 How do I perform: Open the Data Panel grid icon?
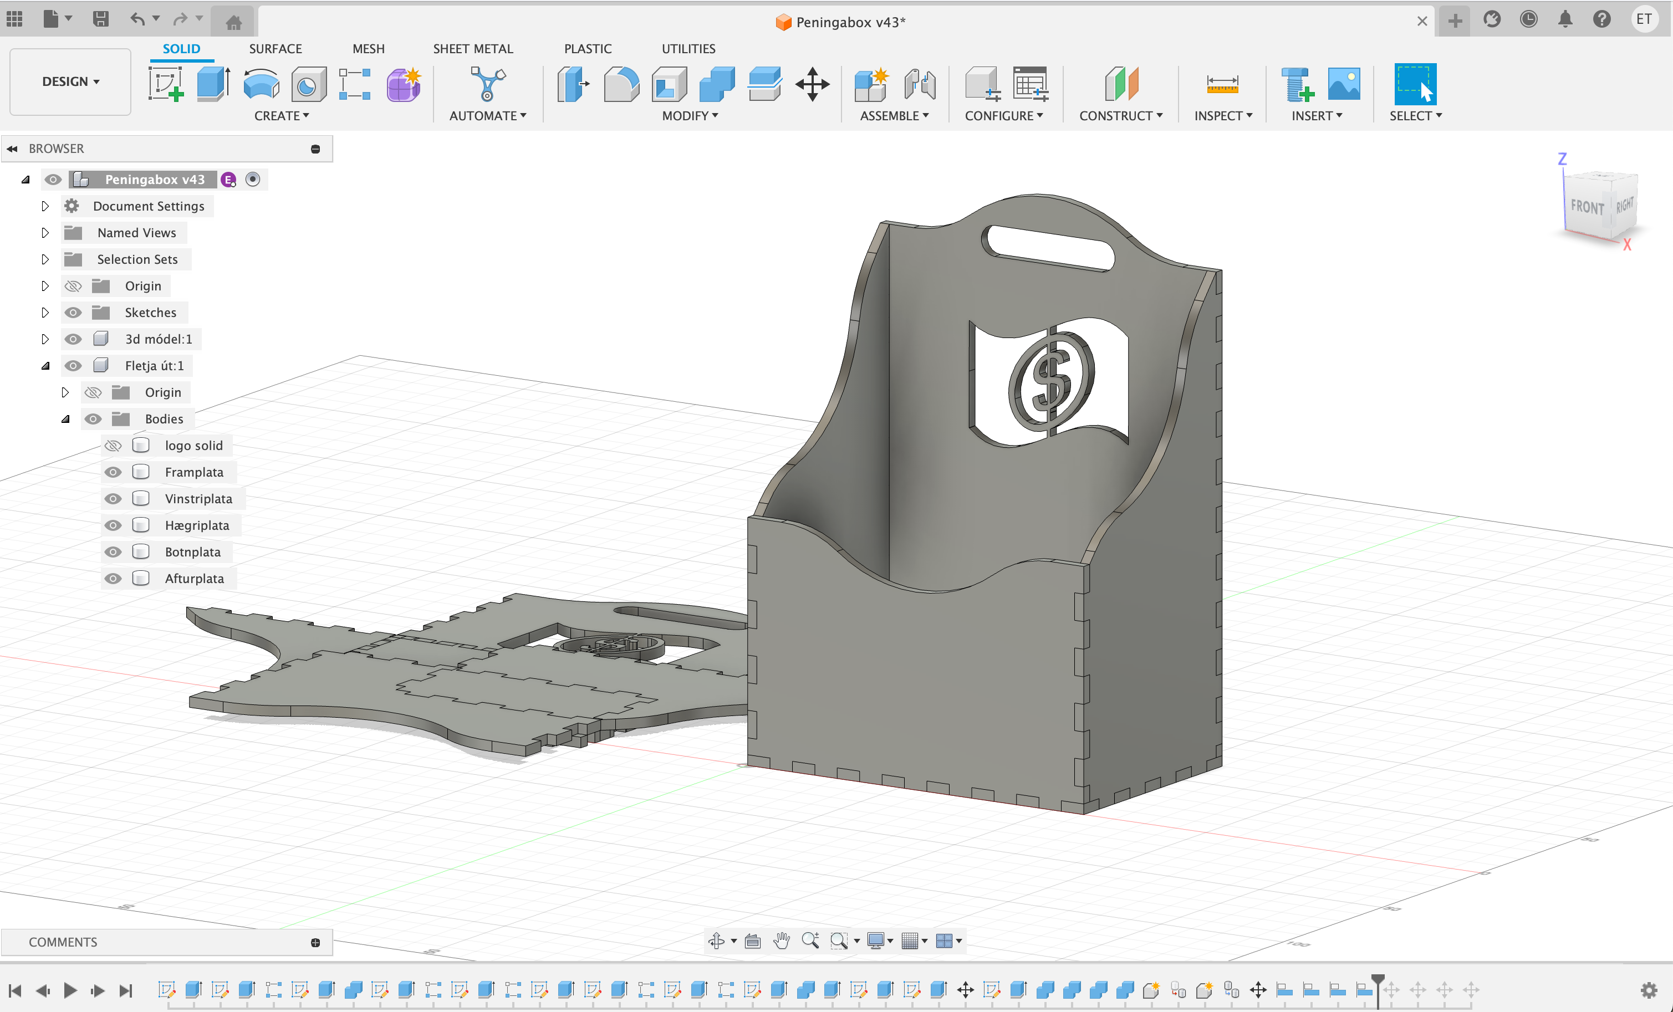tap(15, 19)
